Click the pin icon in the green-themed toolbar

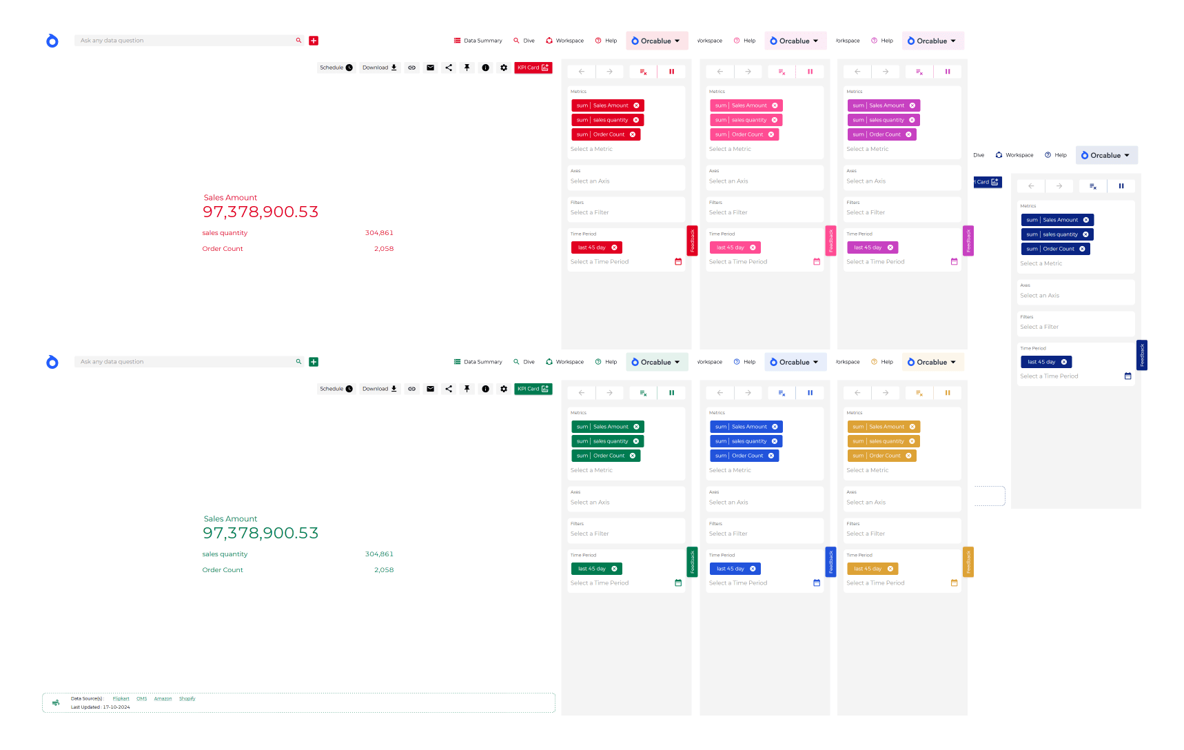click(467, 389)
